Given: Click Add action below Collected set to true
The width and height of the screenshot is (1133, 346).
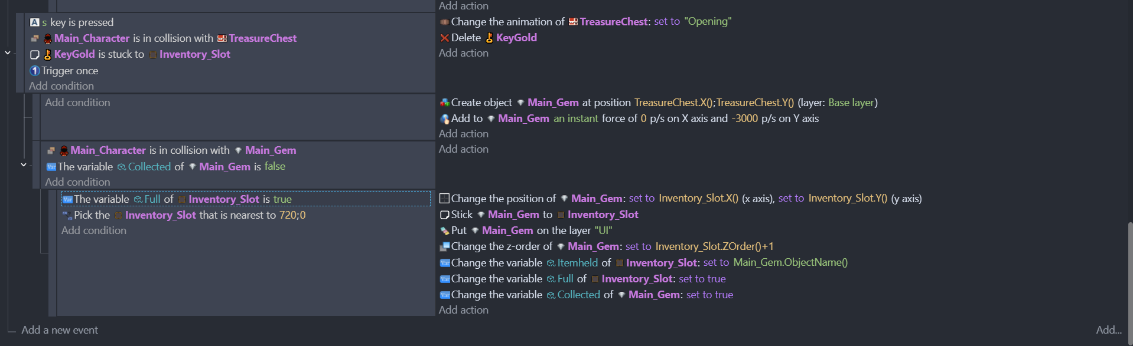Looking at the screenshot, I should click(x=464, y=310).
